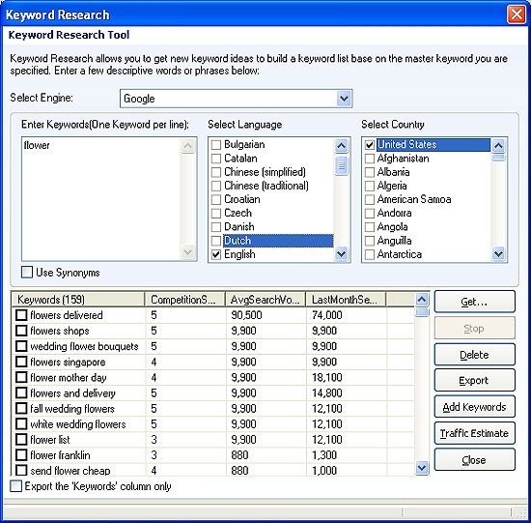Click the country list scroll-down arrow
The width and height of the screenshot is (531, 523).
pyautogui.click(x=498, y=253)
